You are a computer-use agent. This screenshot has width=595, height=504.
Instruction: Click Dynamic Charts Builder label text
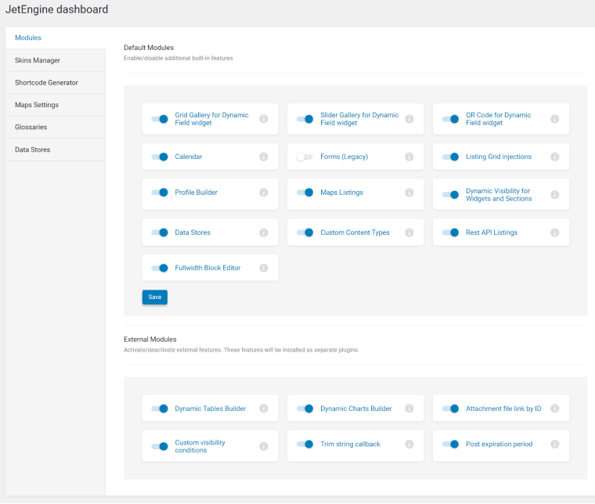click(356, 409)
